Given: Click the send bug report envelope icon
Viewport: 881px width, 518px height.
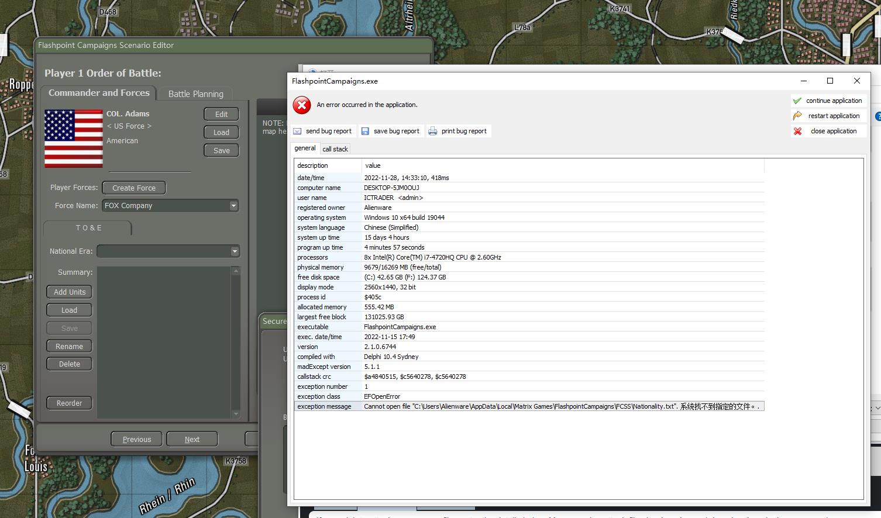Looking at the screenshot, I should [x=297, y=131].
